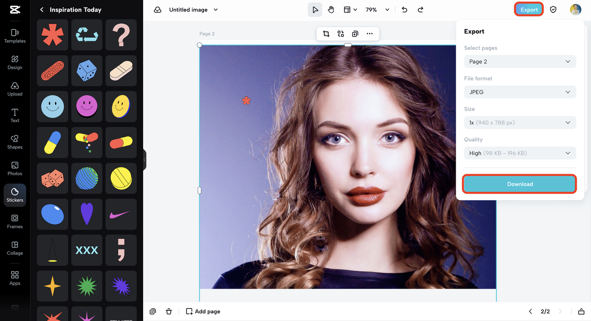Viewport: 591px width, 321px height.
Task: Add the blue recycle arrows sticker
Action: 87,35
